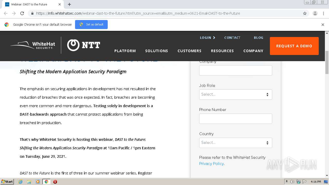
Task: Click the REQUEST A DEMO button
Action: [x=294, y=46]
